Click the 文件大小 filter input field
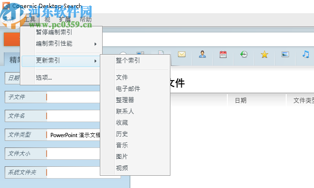 tap(73, 154)
